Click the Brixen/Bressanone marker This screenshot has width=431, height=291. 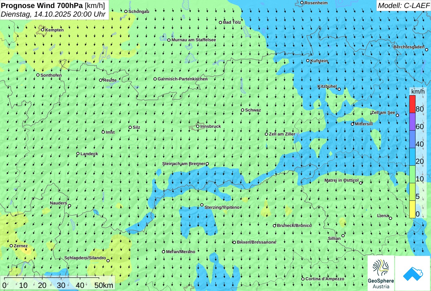(x=234, y=242)
